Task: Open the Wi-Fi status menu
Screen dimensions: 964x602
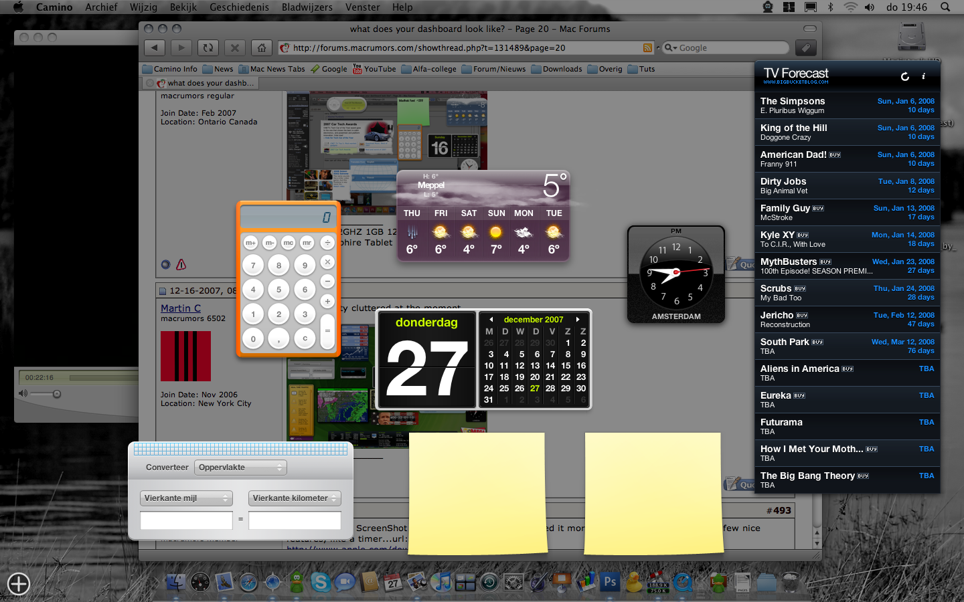Action: click(x=850, y=7)
